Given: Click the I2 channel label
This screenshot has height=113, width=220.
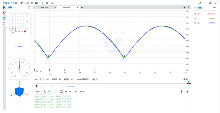Looking at the screenshot, I should click(199, 23).
